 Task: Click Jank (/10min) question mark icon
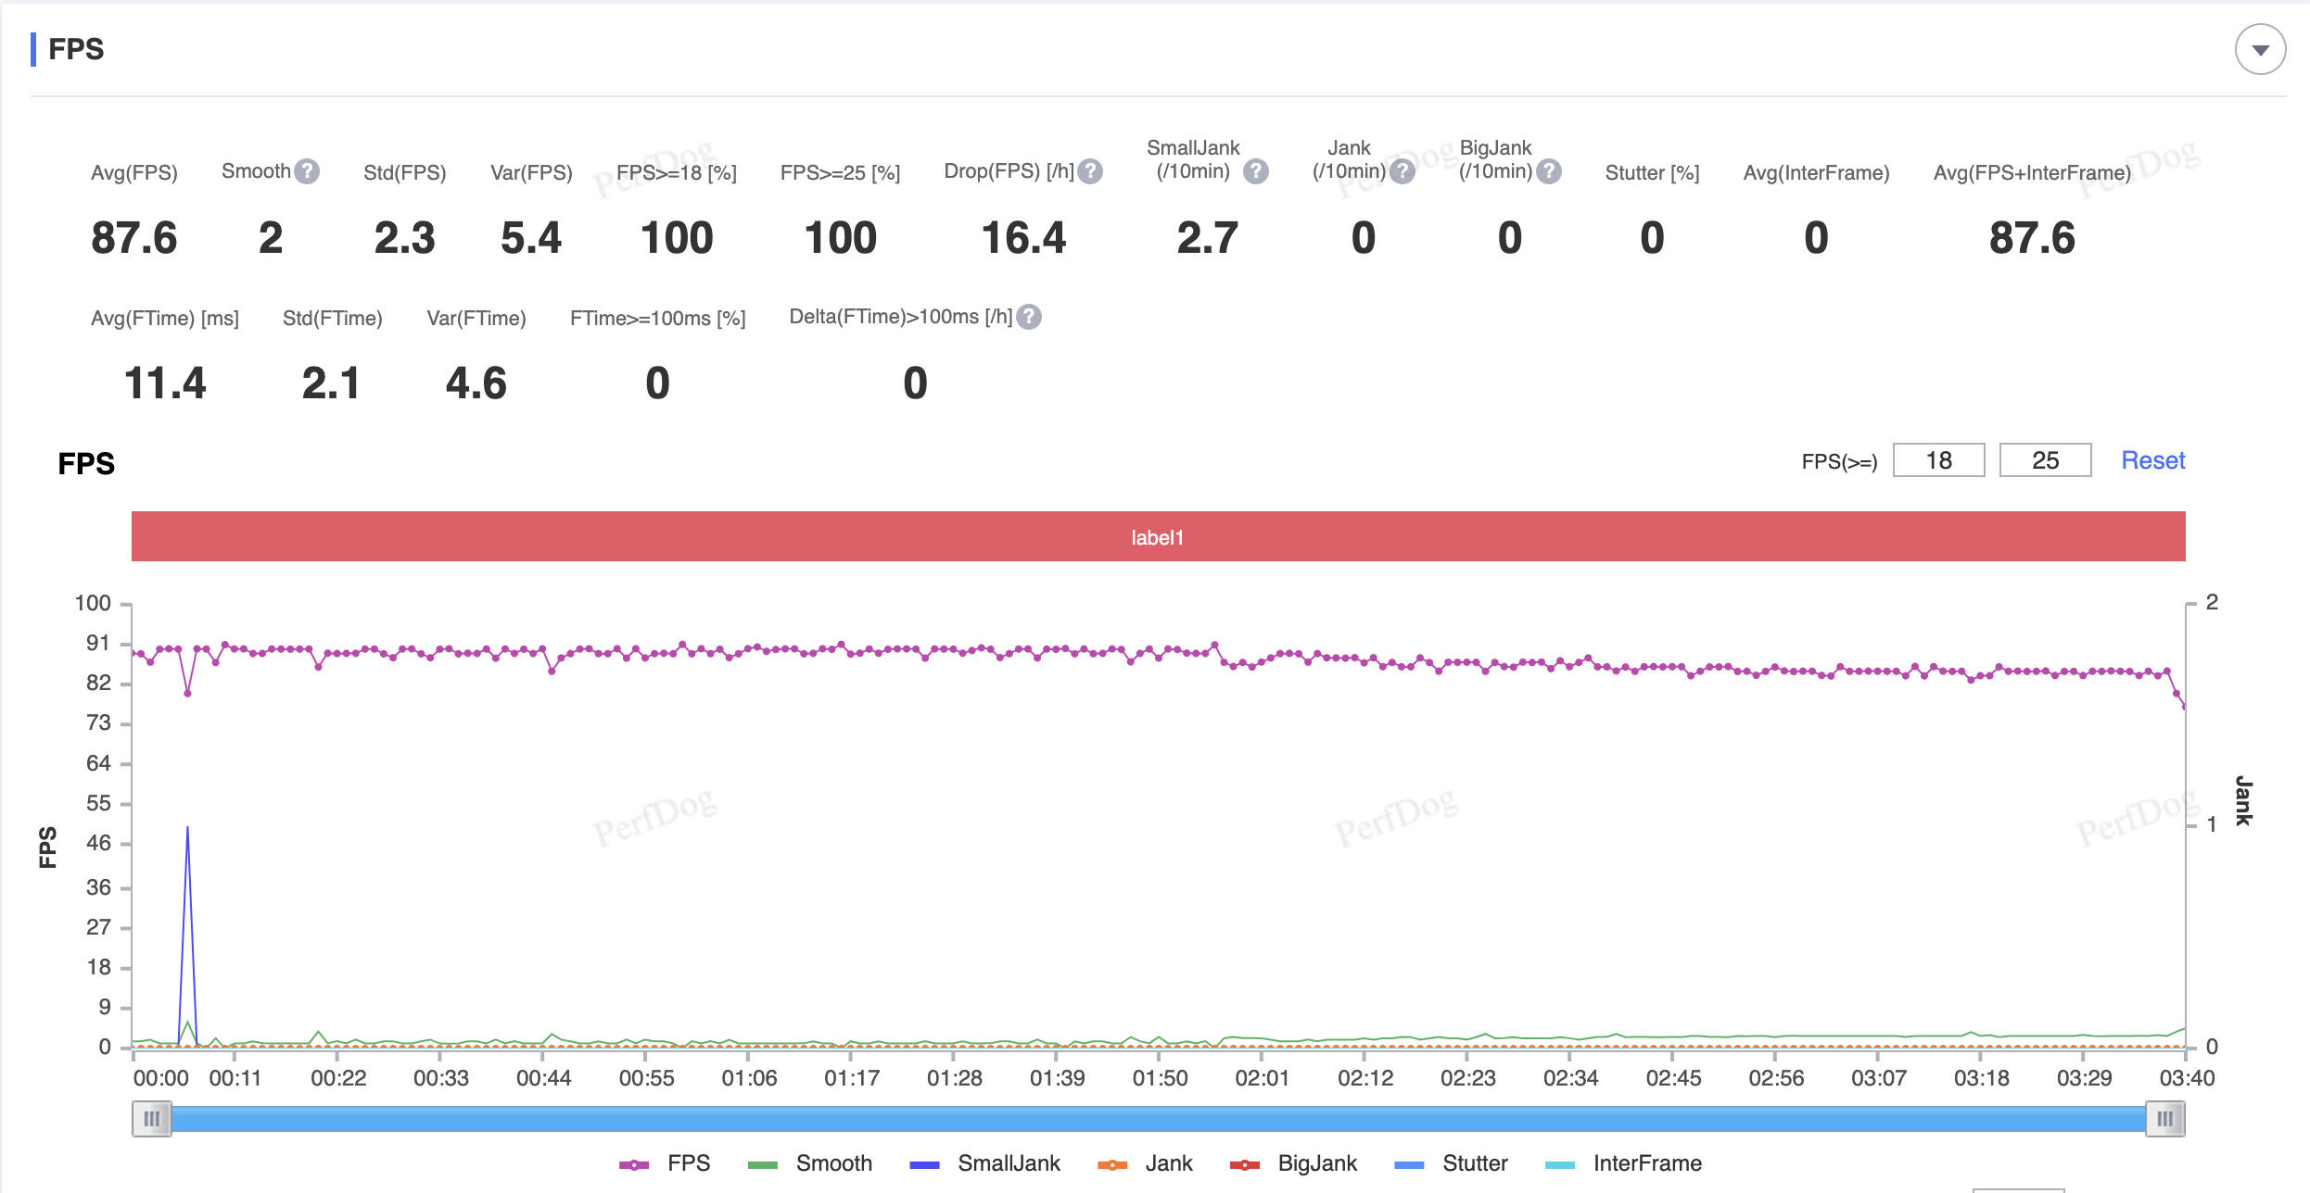1403,171
